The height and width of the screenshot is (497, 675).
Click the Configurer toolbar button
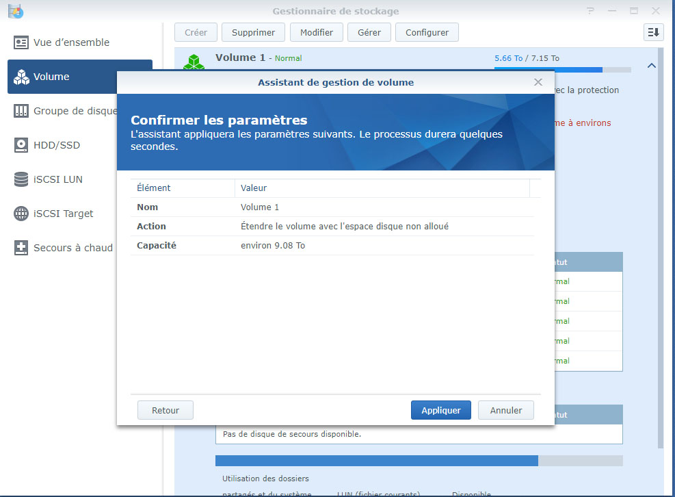click(x=427, y=32)
